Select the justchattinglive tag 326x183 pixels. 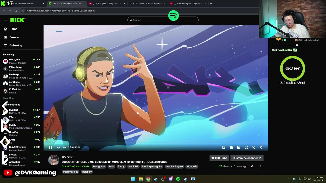(x=174, y=166)
